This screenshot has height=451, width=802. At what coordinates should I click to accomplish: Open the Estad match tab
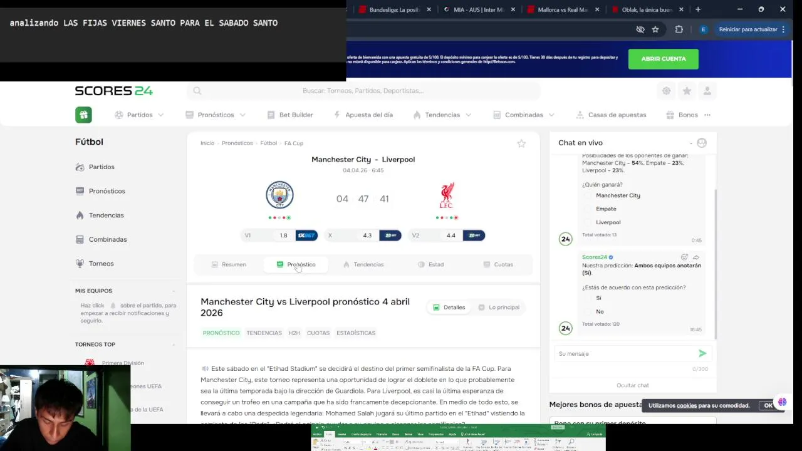[430, 264]
